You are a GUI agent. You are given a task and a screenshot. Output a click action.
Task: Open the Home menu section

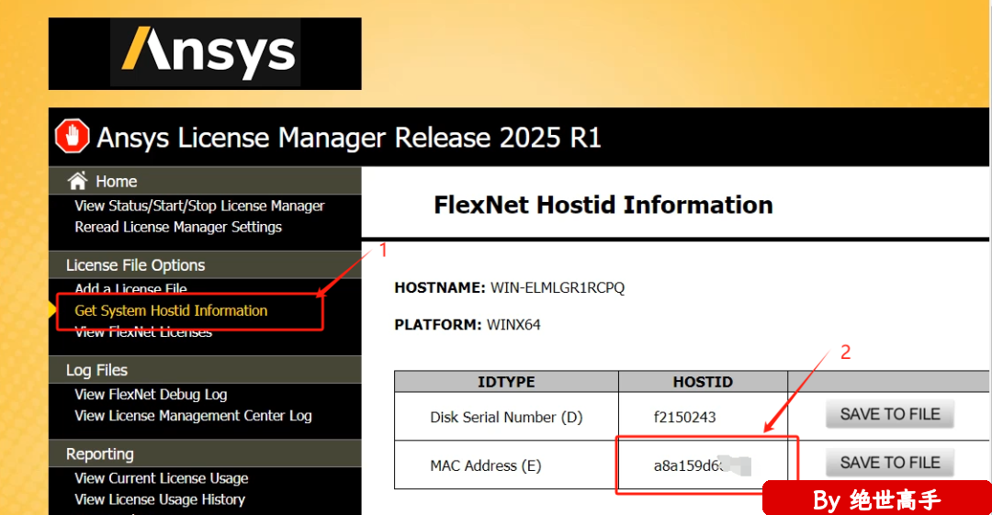pyautogui.click(x=116, y=182)
